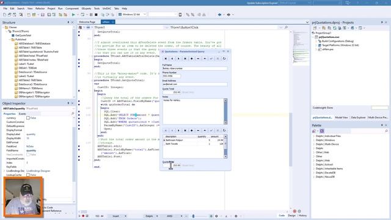Toggle the HasConstraints checkbox in Object Inspector
Image resolution: width=391 pixels, height=220 pixels.
(x=28, y=155)
